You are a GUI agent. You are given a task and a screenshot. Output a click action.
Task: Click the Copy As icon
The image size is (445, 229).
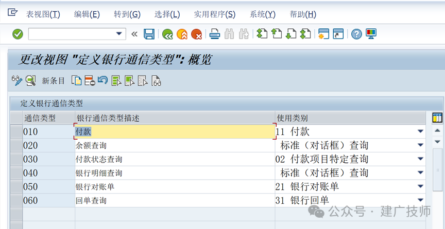(x=76, y=81)
